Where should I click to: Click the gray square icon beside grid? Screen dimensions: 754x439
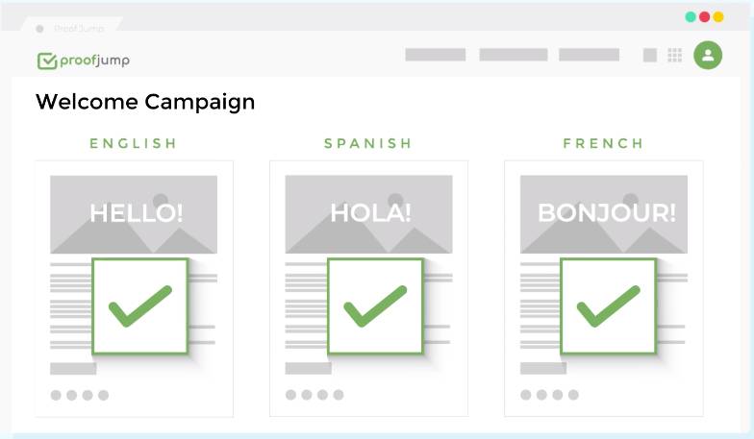click(x=650, y=56)
